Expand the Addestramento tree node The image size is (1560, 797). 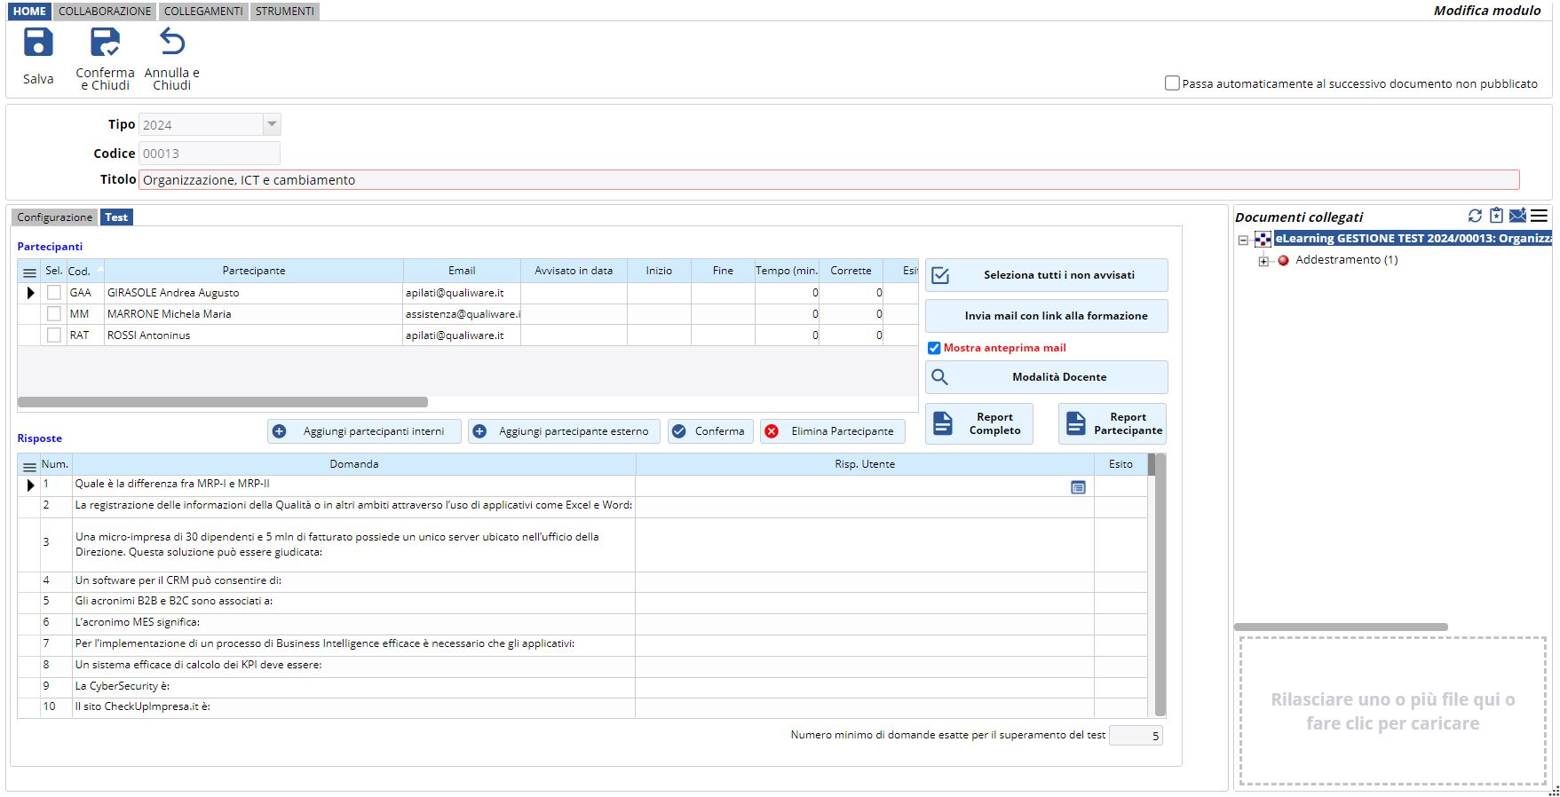1263,261
